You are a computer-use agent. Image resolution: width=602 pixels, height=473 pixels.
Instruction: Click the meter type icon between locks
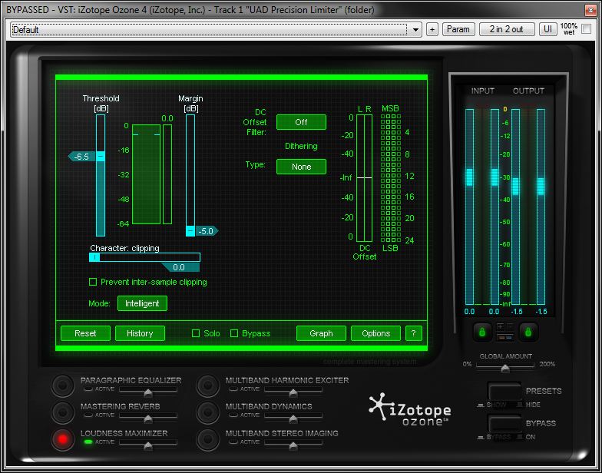click(505, 337)
